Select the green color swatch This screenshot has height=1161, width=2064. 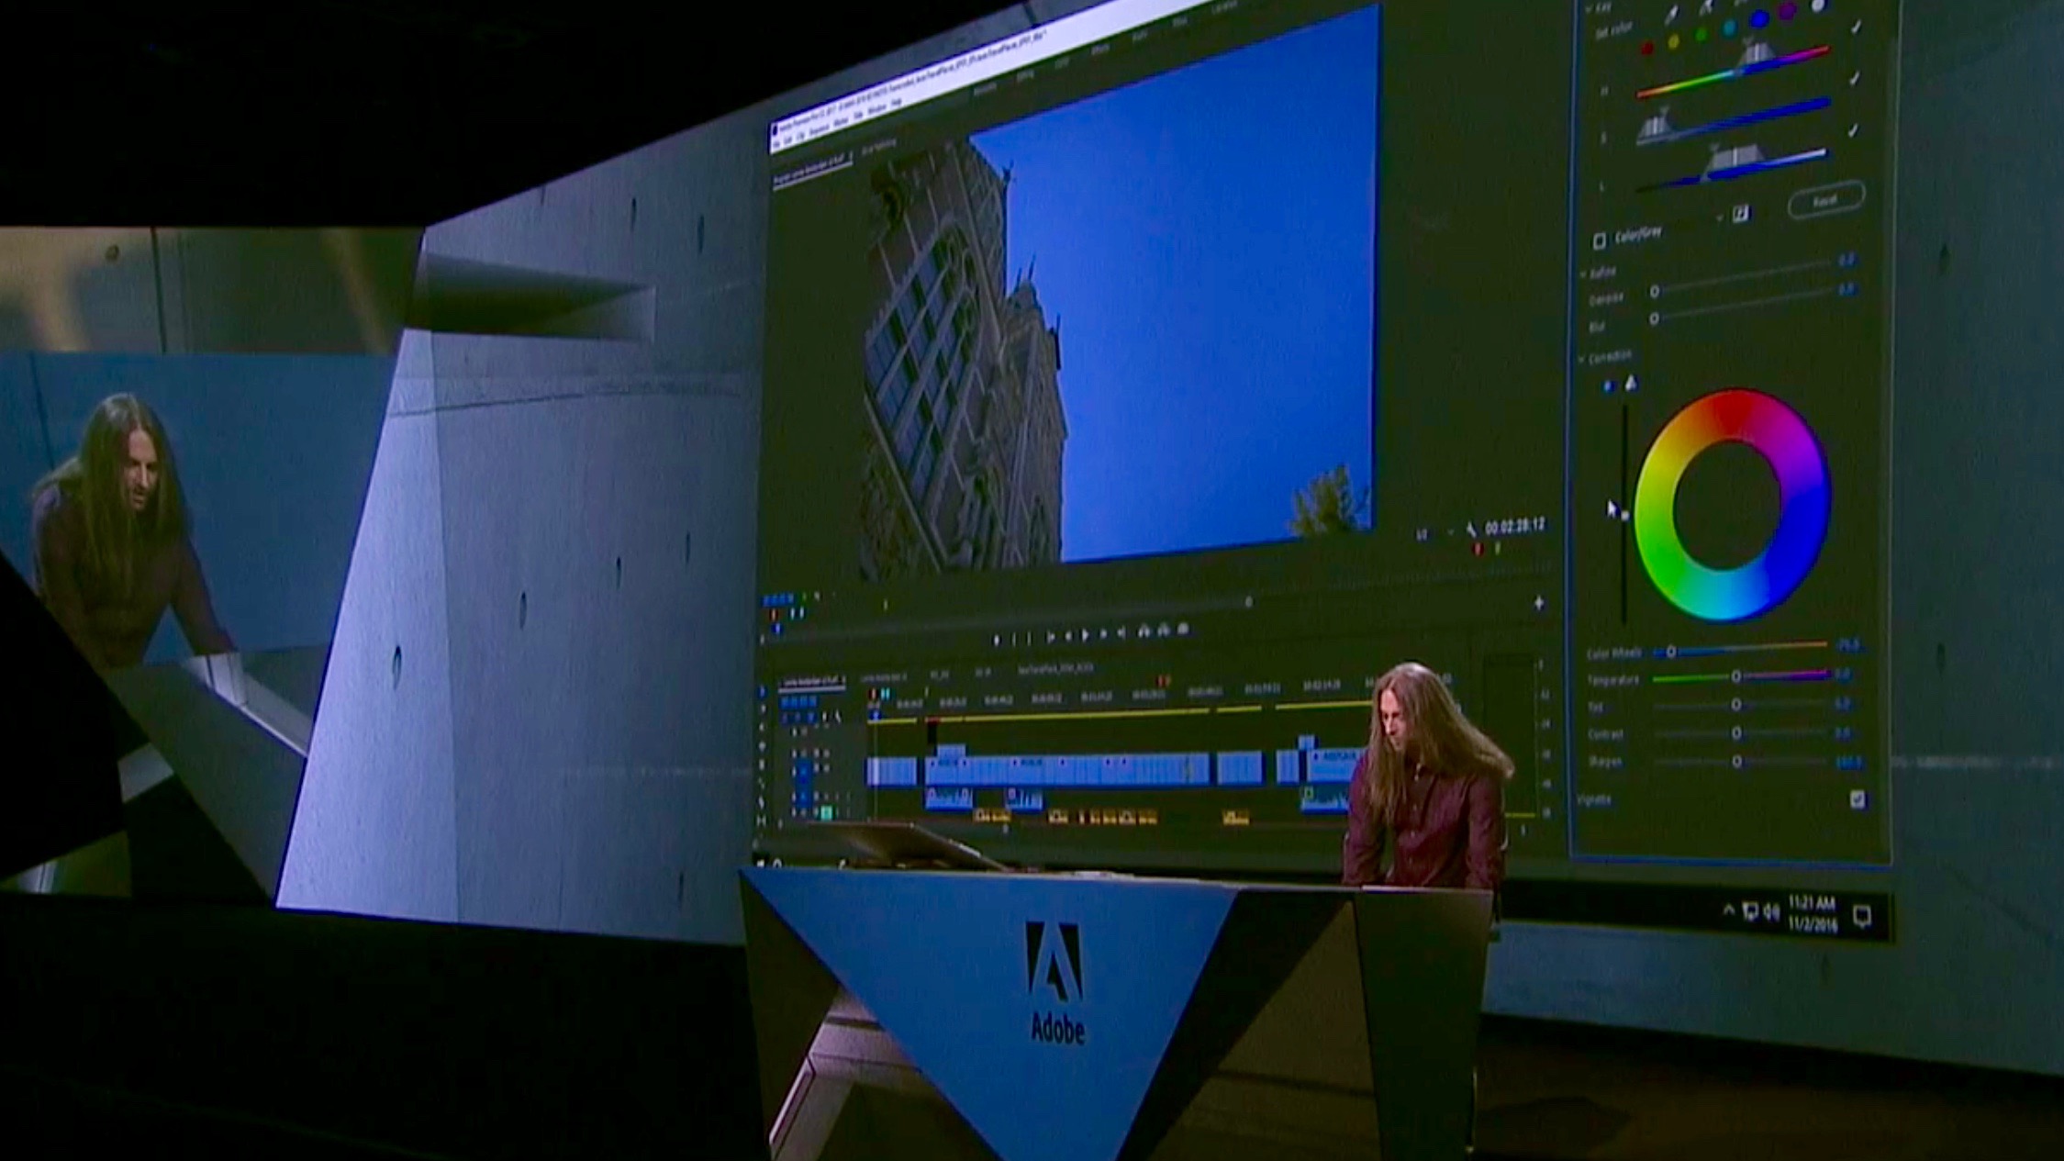[1701, 34]
